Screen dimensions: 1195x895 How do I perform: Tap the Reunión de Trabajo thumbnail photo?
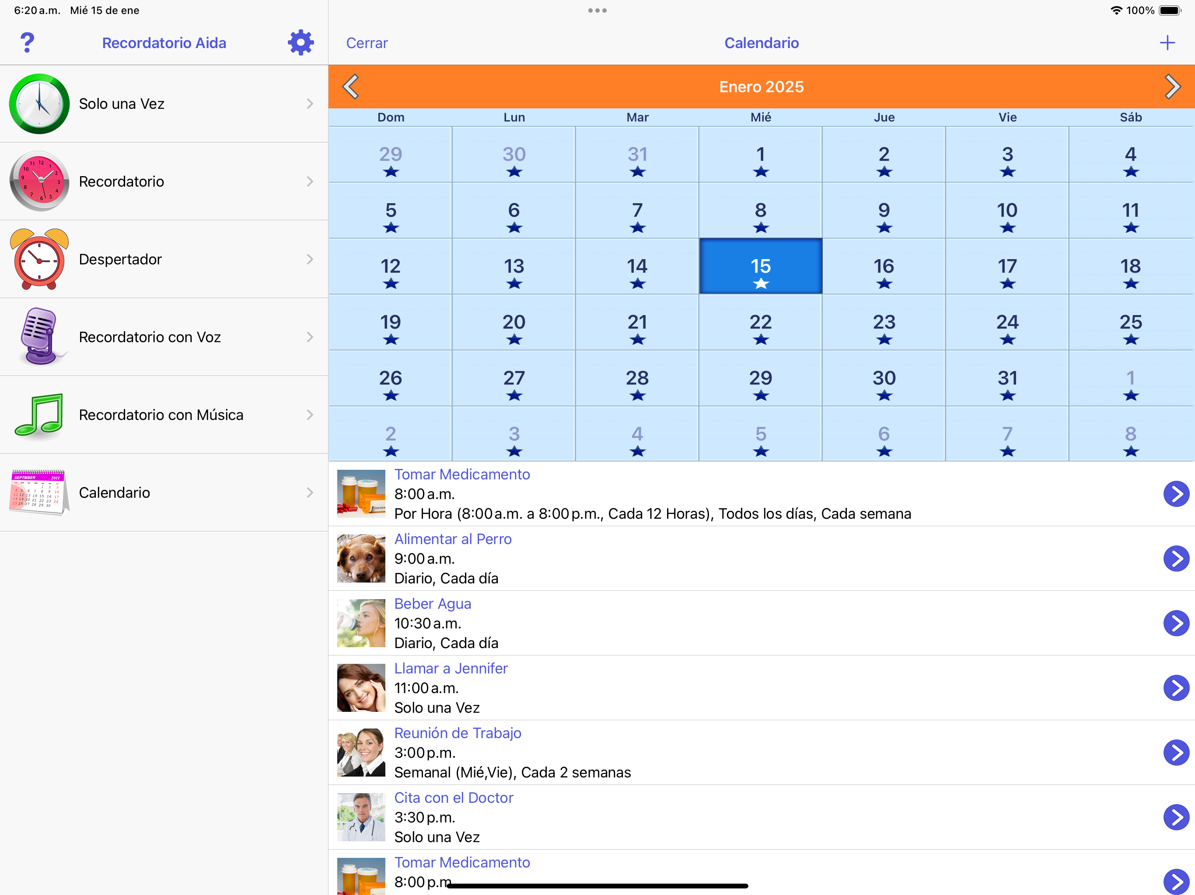click(361, 752)
